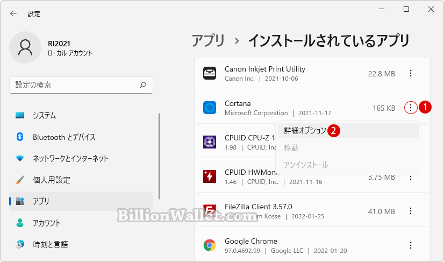This screenshot has width=444, height=262.
Task: Click the インストールされているアプリ heading
Action: pyautogui.click(x=329, y=40)
